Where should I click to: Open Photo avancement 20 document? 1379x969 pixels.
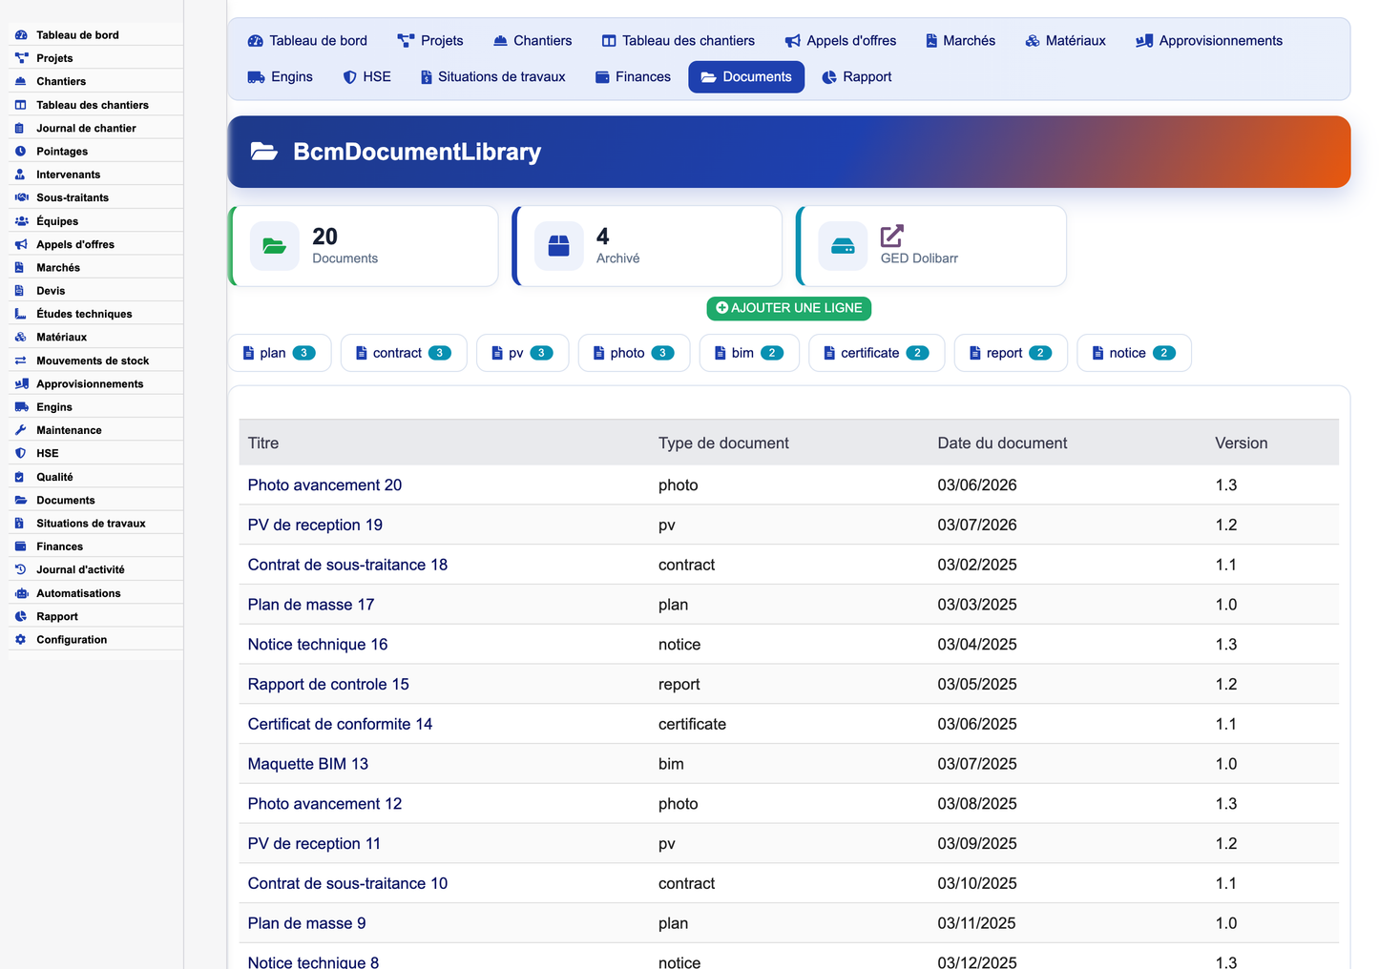pyautogui.click(x=324, y=485)
